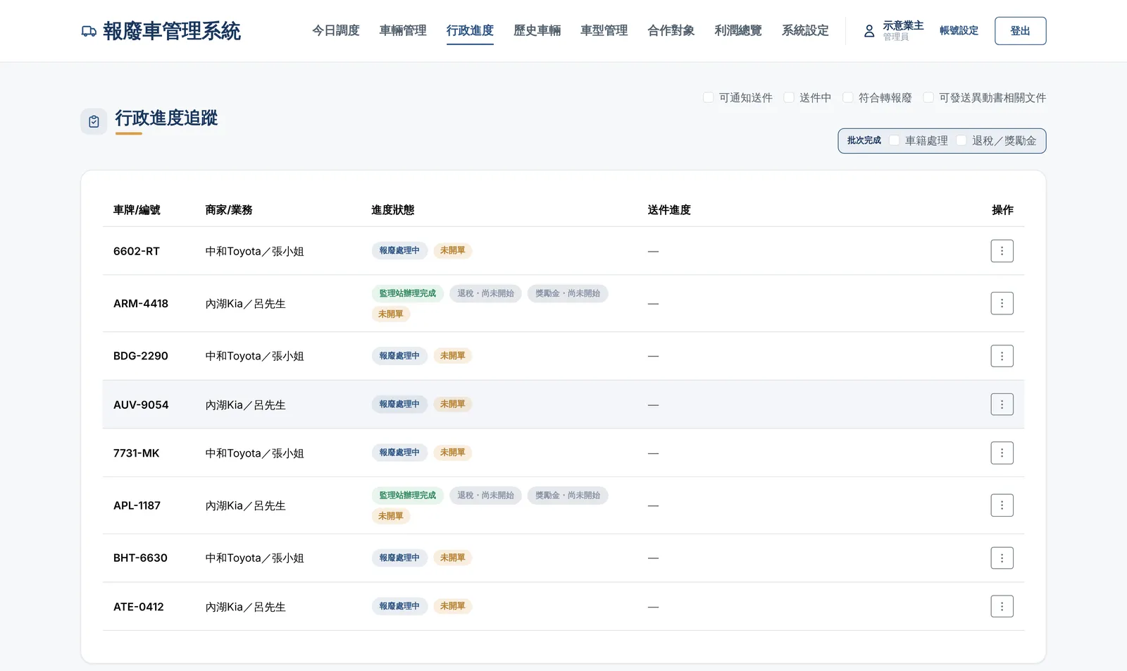Check the 車籍處理 batch option

click(895, 140)
